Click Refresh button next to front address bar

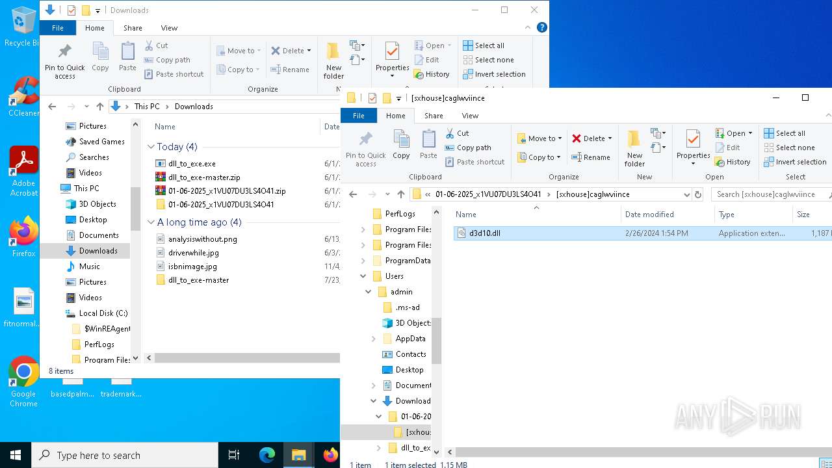(698, 194)
